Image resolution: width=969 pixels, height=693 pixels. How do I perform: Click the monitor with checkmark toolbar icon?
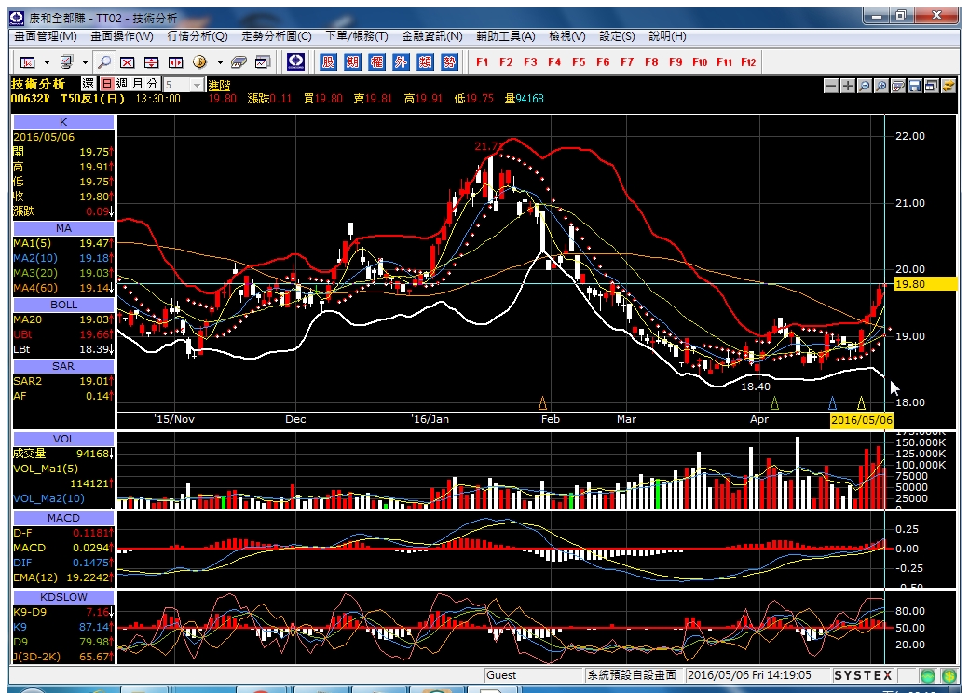click(66, 61)
